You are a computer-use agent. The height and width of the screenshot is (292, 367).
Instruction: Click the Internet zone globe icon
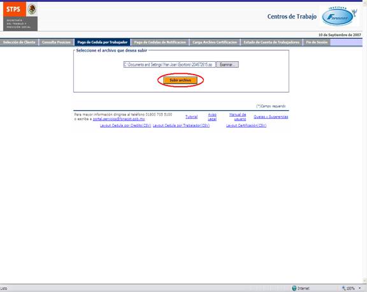coord(294,288)
